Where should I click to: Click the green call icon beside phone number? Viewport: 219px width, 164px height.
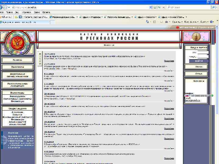(x=212, y=96)
